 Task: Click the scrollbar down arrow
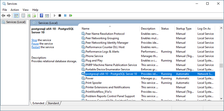coord(221,98)
